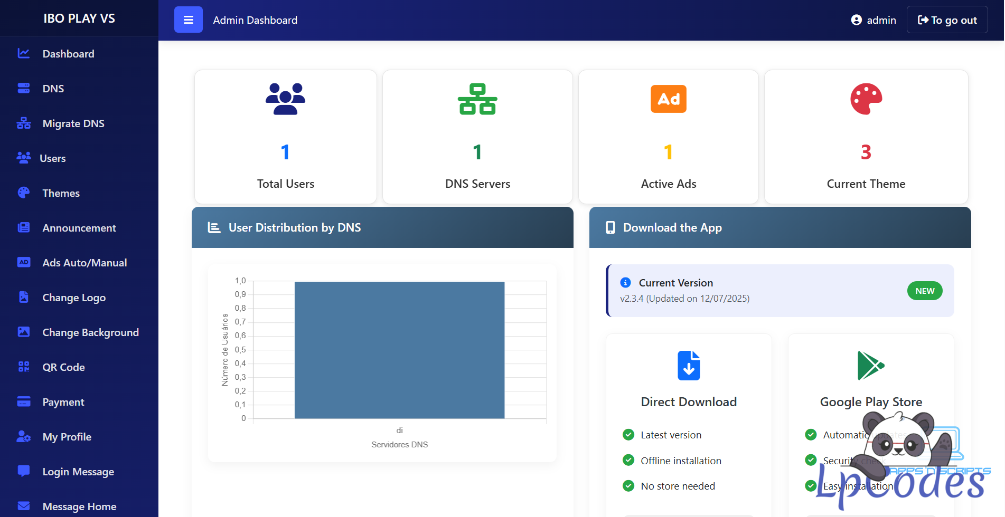Select Ads Auto/Manual from sidebar

[84, 263]
